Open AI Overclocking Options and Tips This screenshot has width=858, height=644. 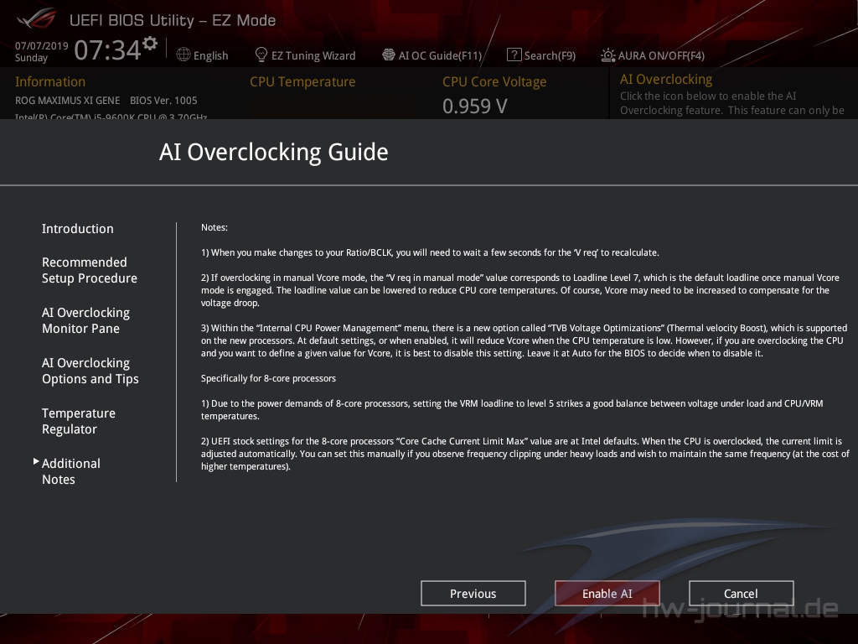(90, 371)
